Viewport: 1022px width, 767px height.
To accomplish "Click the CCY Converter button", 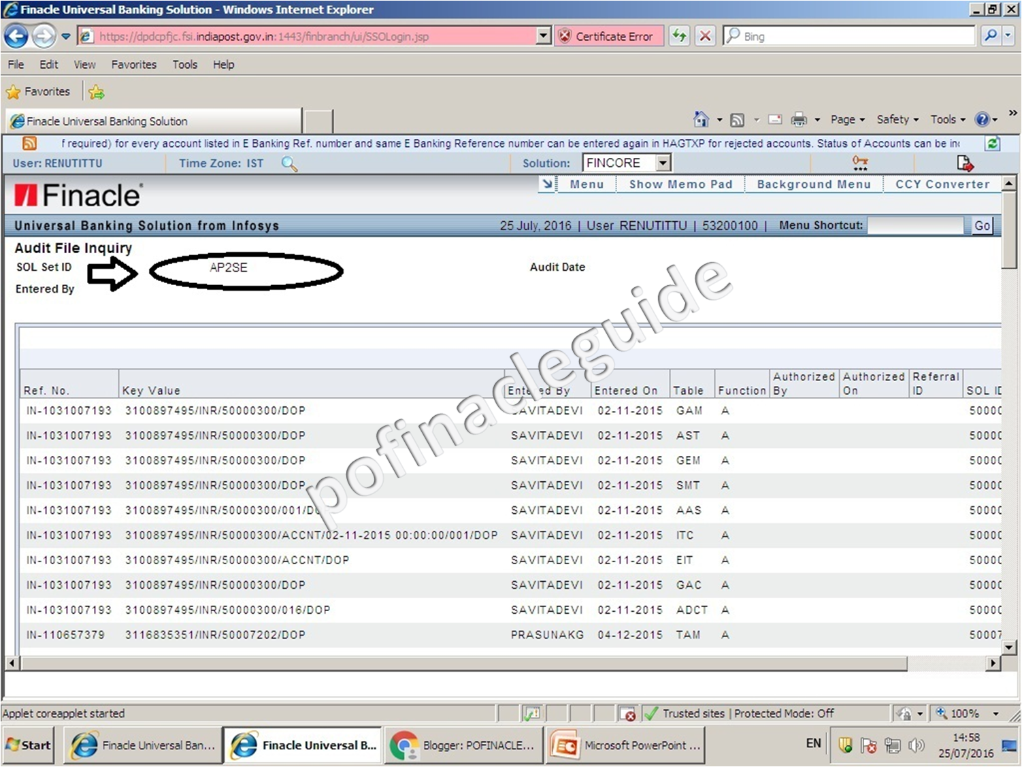I will coord(942,184).
